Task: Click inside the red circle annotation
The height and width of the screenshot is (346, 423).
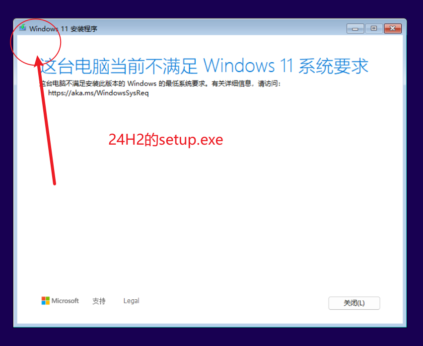Action: point(36,42)
